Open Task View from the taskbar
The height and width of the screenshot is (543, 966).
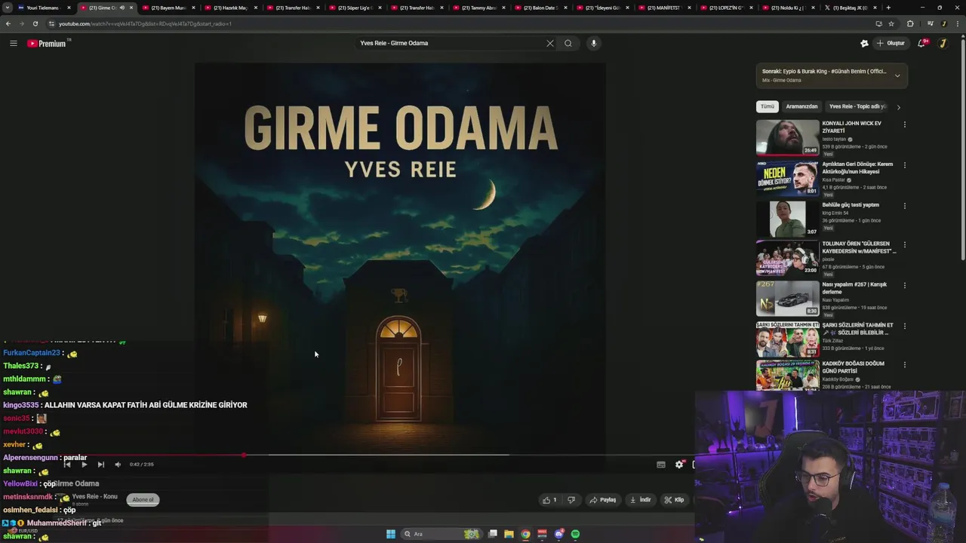(x=493, y=534)
